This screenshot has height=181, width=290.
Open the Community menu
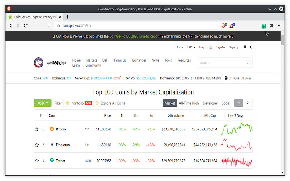(93, 65)
